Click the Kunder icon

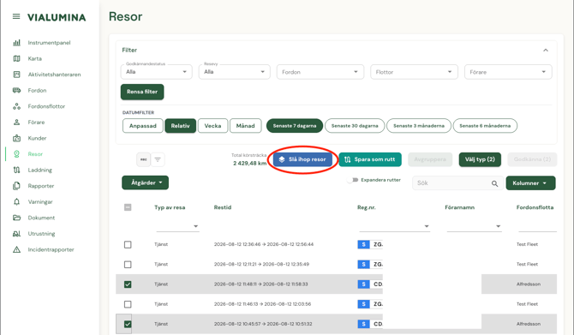16,138
